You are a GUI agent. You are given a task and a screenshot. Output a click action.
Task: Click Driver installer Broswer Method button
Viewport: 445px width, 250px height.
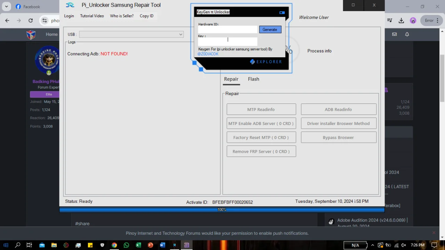pyautogui.click(x=338, y=123)
